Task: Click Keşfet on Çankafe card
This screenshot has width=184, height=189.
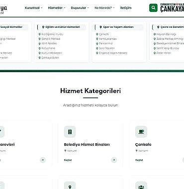Action: (139, 160)
